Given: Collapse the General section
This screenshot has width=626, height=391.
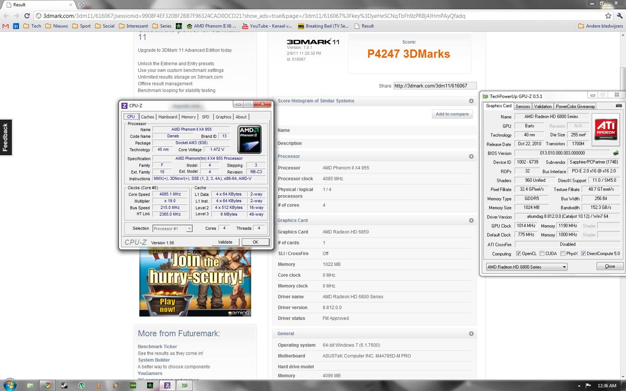Looking at the screenshot, I should tap(471, 334).
